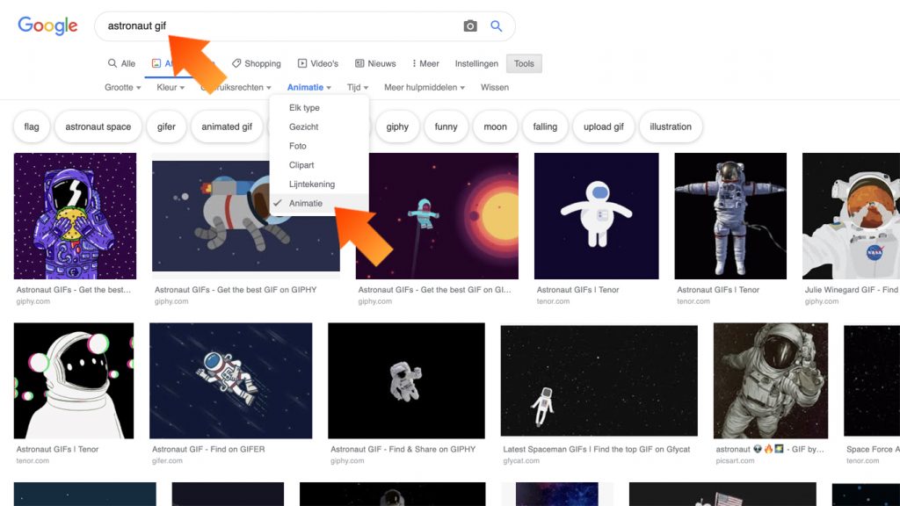The height and width of the screenshot is (506, 900).
Task: Filter by the animated gif chip
Action: [227, 126]
